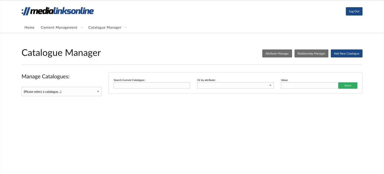Open the Catalogue Manager menu
This screenshot has height=174, width=384.
point(105,27)
